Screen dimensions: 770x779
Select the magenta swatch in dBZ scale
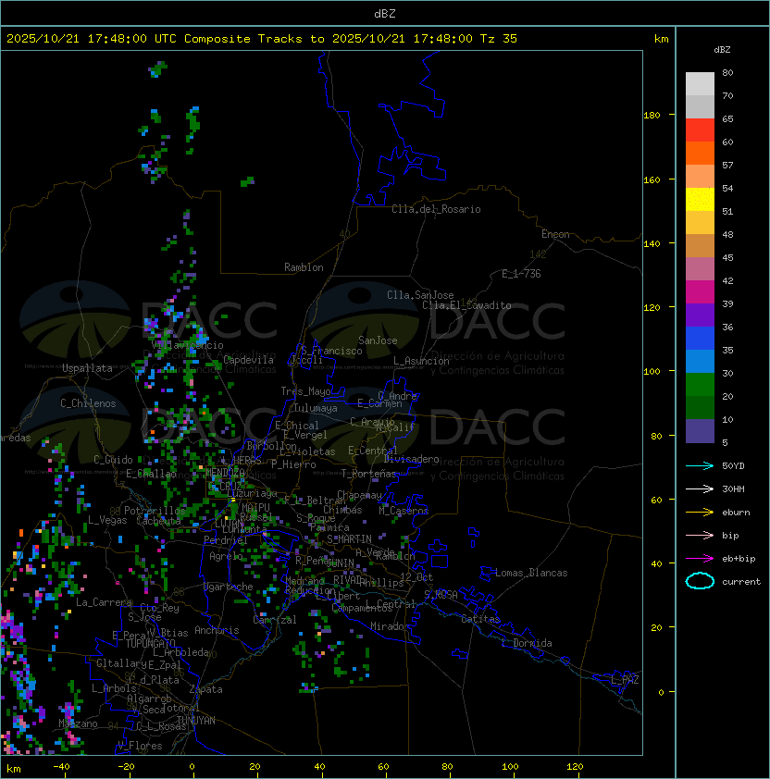coord(700,292)
